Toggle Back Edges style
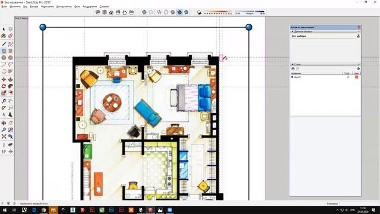Screen dimensions: 380x214 pyautogui.click(x=151, y=12)
